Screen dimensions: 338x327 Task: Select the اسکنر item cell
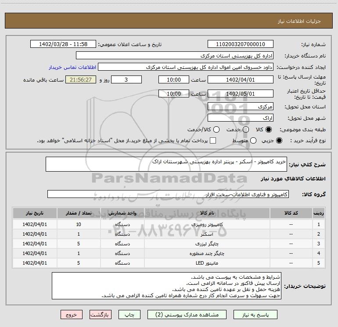[207, 234]
